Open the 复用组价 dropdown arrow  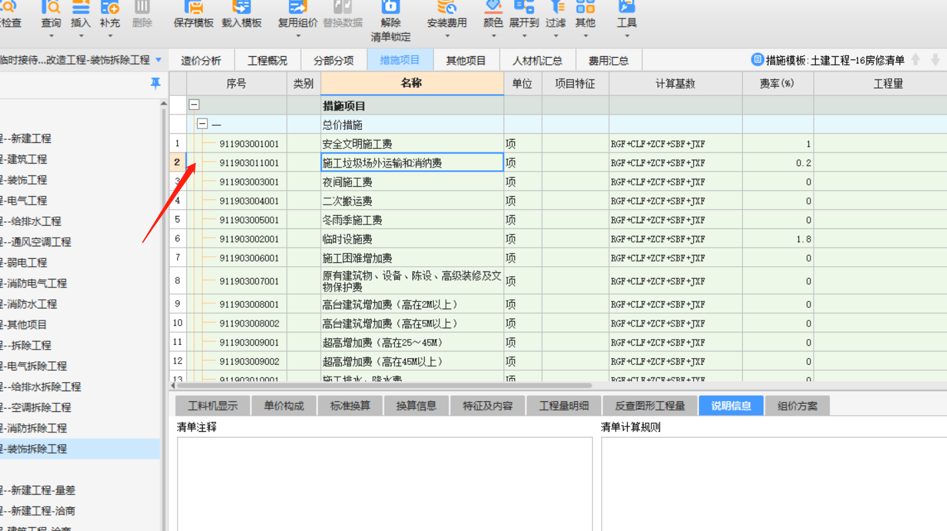[298, 36]
